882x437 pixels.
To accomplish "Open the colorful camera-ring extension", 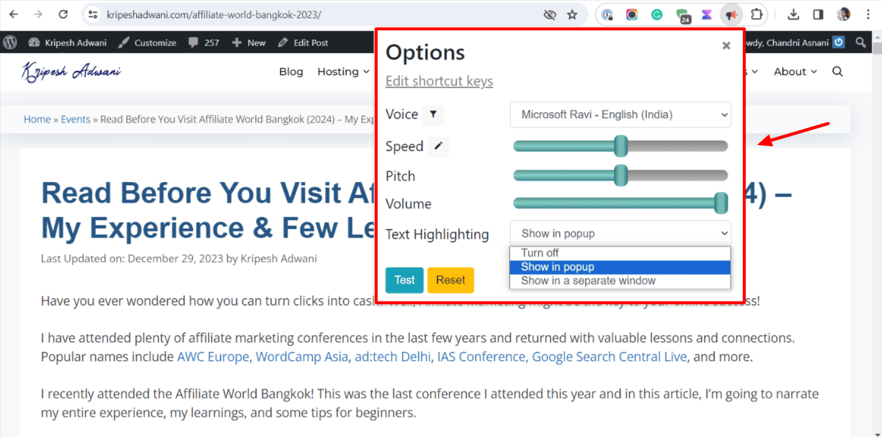I will click(x=632, y=14).
